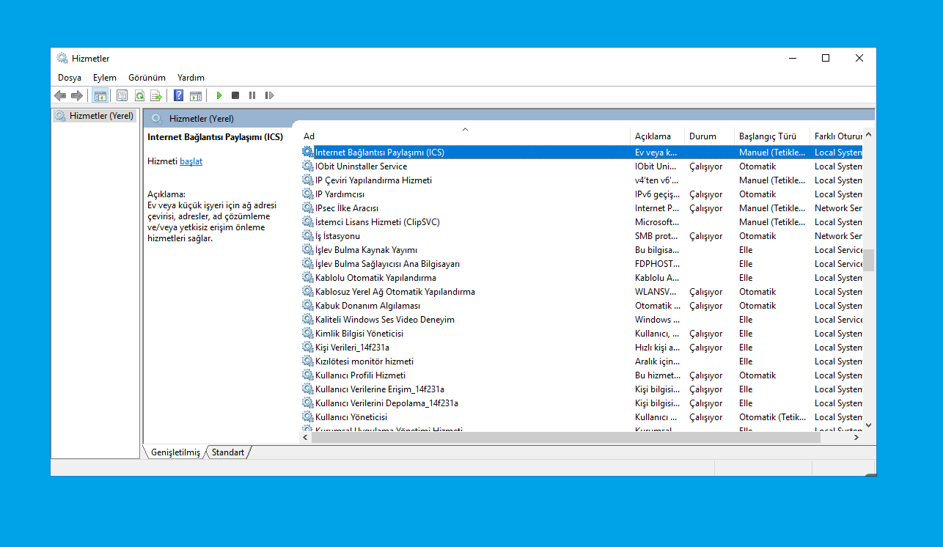Select IP Çeviri Yapılandırma Hizmeti row
The width and height of the screenshot is (943, 547).
(x=581, y=180)
